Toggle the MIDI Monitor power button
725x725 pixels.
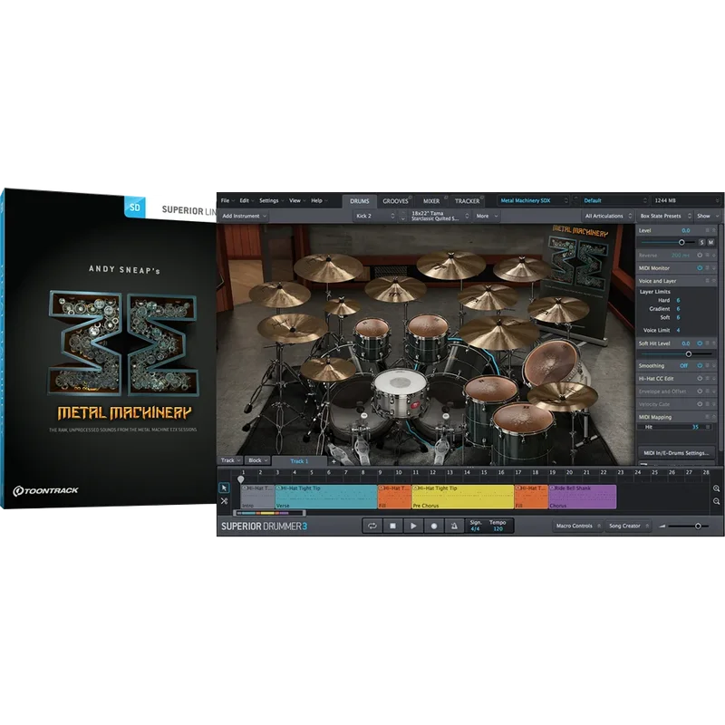click(700, 268)
